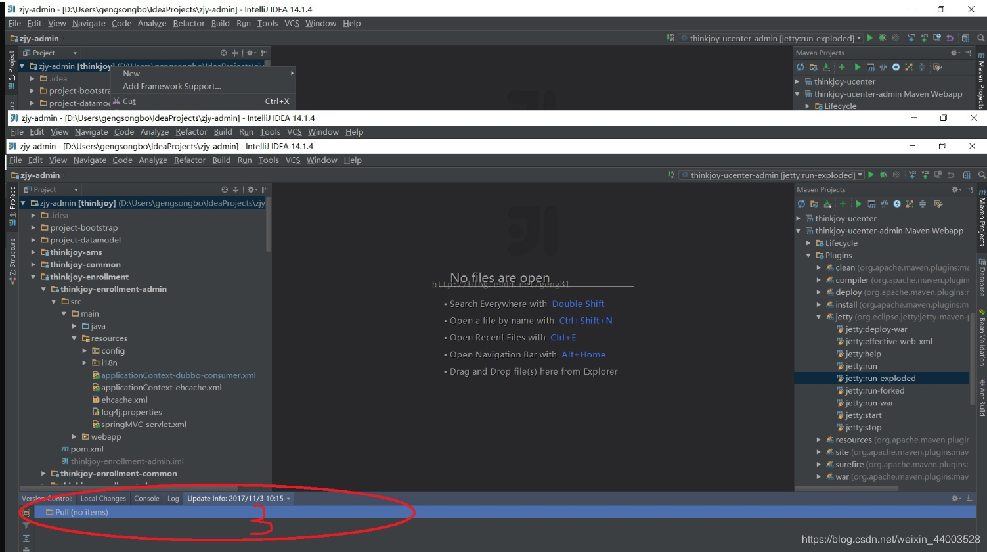Choose Add Framework Support in context menu

pos(172,86)
